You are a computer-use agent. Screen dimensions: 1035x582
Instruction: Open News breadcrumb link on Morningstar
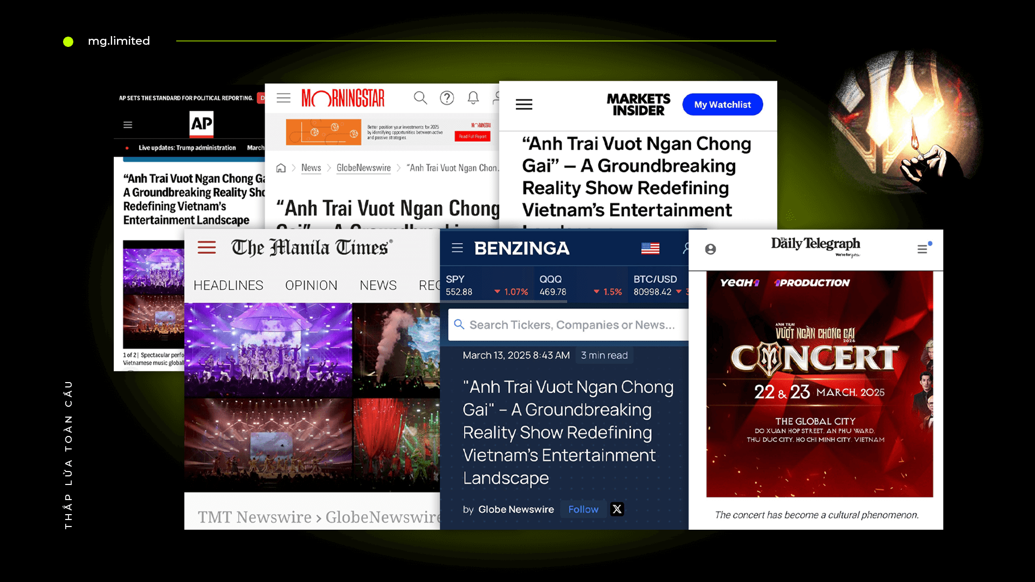click(x=311, y=168)
